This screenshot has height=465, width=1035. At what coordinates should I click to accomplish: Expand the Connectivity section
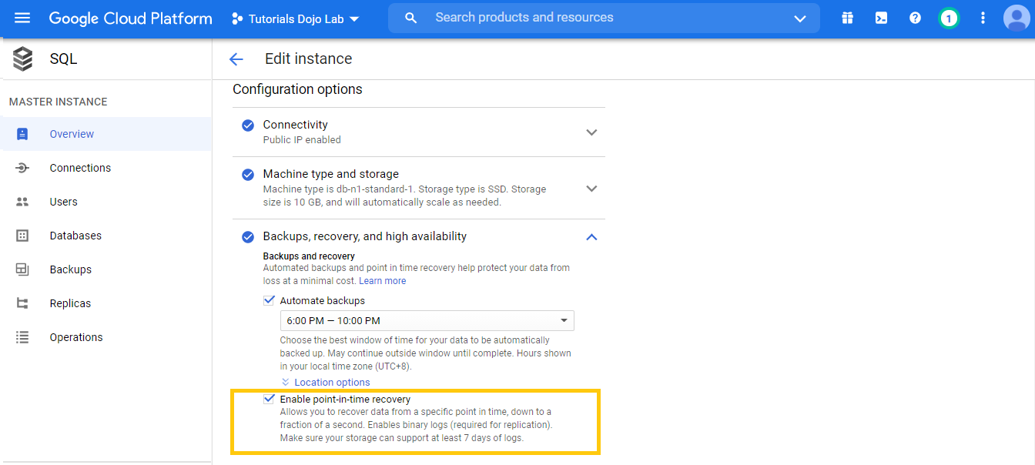pyautogui.click(x=591, y=132)
